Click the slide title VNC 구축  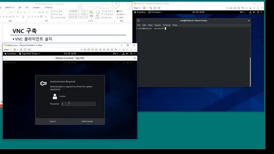pos(25,31)
